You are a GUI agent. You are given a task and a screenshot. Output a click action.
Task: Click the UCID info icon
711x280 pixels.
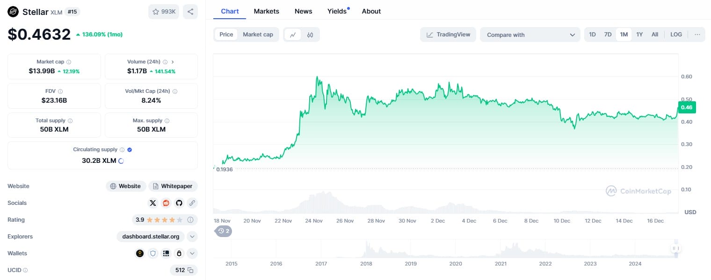25,270
